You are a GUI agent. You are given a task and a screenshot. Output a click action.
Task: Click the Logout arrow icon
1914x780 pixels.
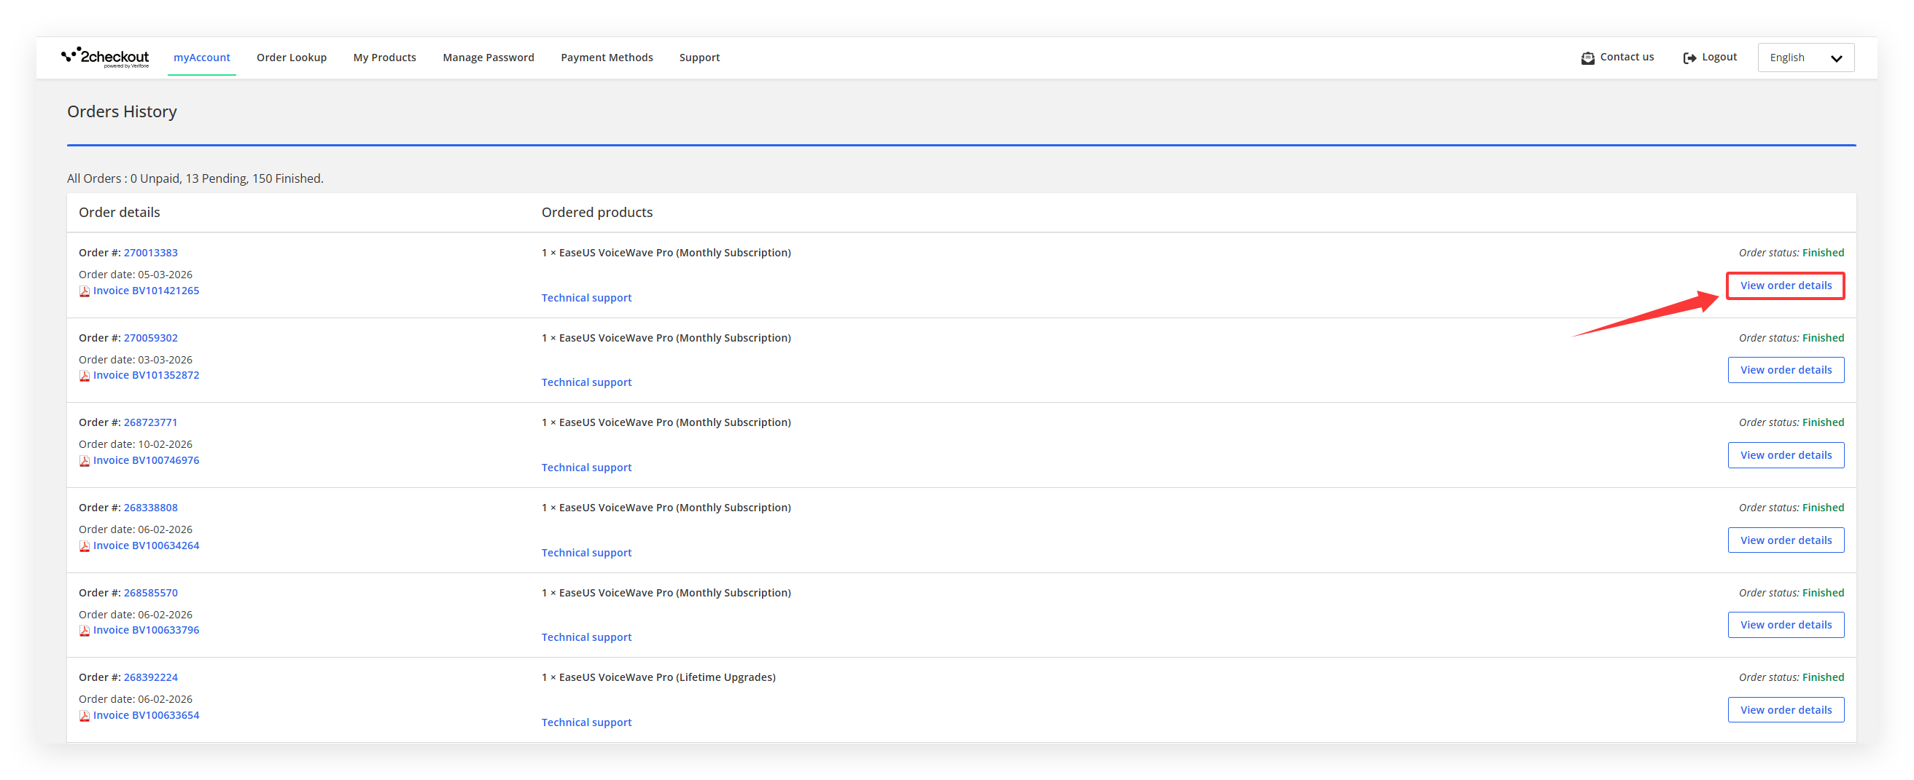coord(1689,58)
